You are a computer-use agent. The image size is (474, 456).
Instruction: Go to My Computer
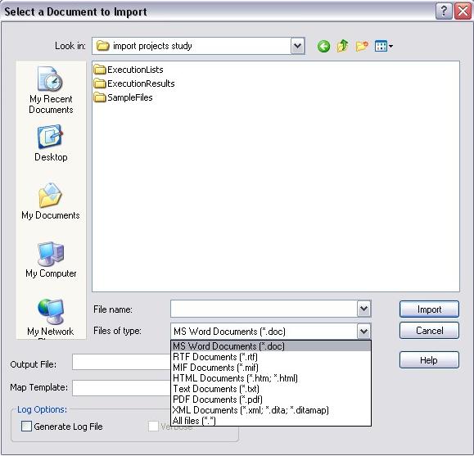point(51,260)
